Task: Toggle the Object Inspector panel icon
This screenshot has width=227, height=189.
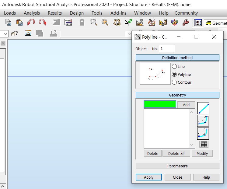Action: point(198,23)
